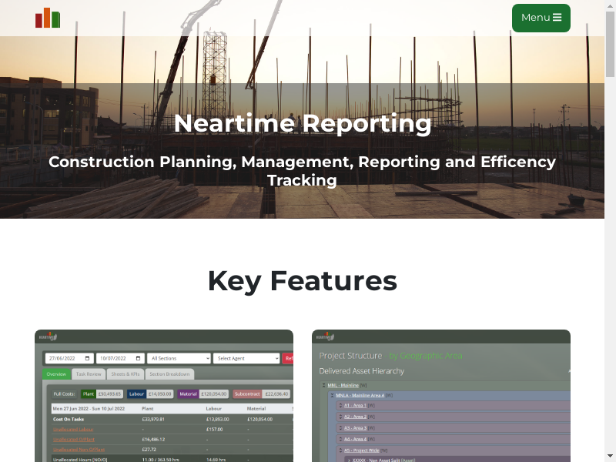
Task: Collapse the MNLA - Mainline Area A node
Action: [x=331, y=395]
